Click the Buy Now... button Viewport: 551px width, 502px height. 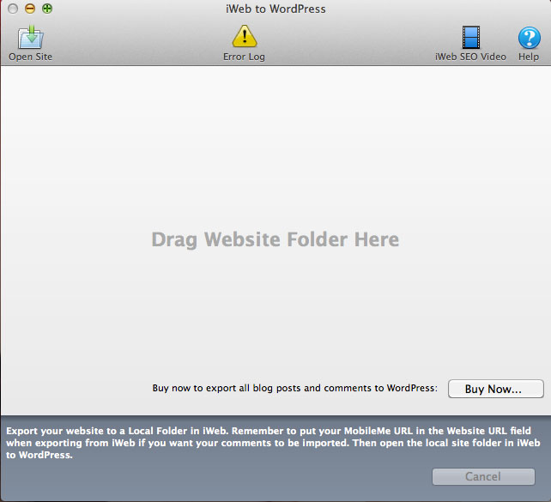(x=496, y=389)
